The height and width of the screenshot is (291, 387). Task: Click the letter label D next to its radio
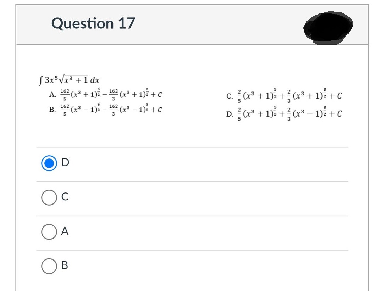coord(65,163)
